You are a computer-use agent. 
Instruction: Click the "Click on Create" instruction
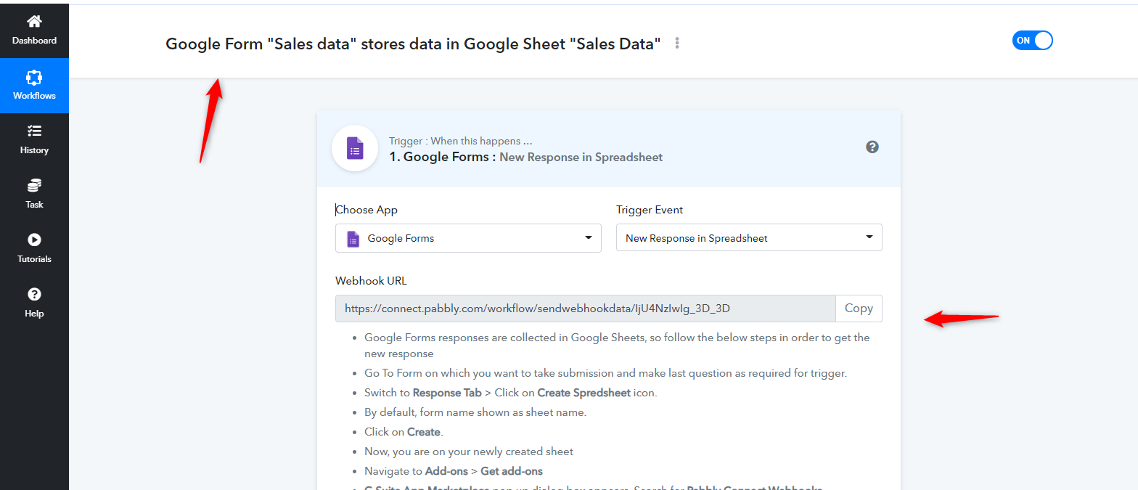pyautogui.click(x=403, y=432)
